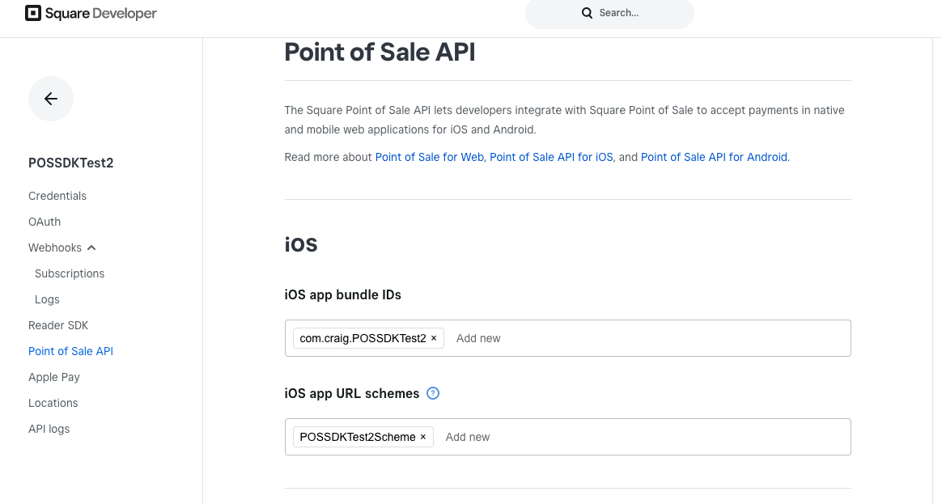
Task: Click the search magnifier icon
Action: point(588,13)
